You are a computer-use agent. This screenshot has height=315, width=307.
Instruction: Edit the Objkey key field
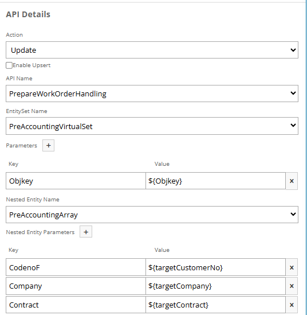point(76,181)
